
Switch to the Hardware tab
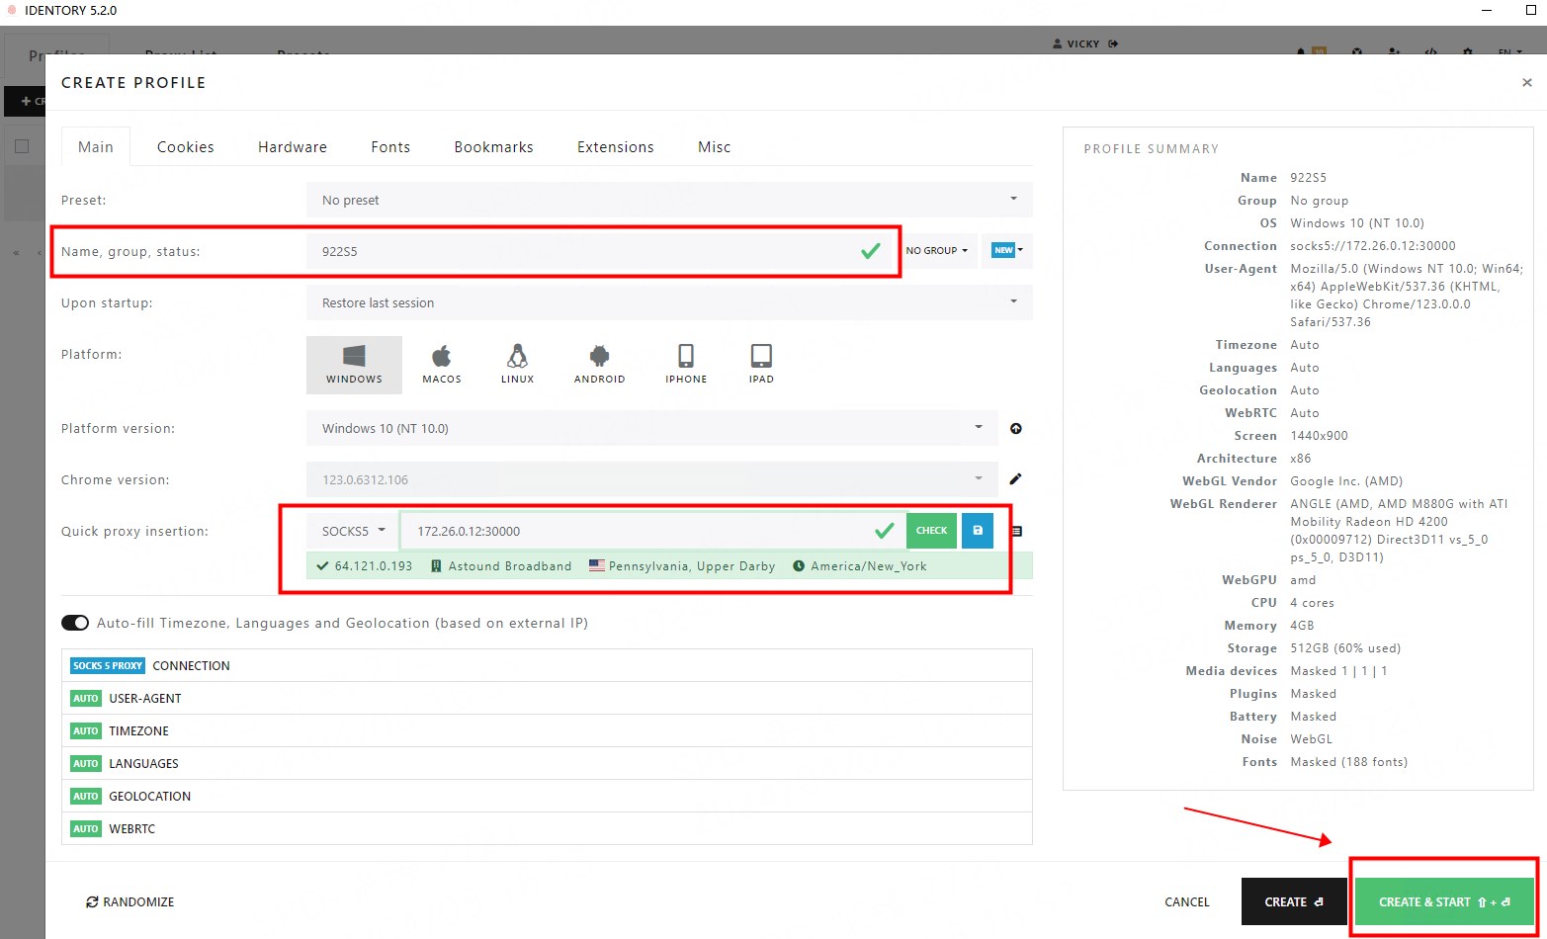292,147
